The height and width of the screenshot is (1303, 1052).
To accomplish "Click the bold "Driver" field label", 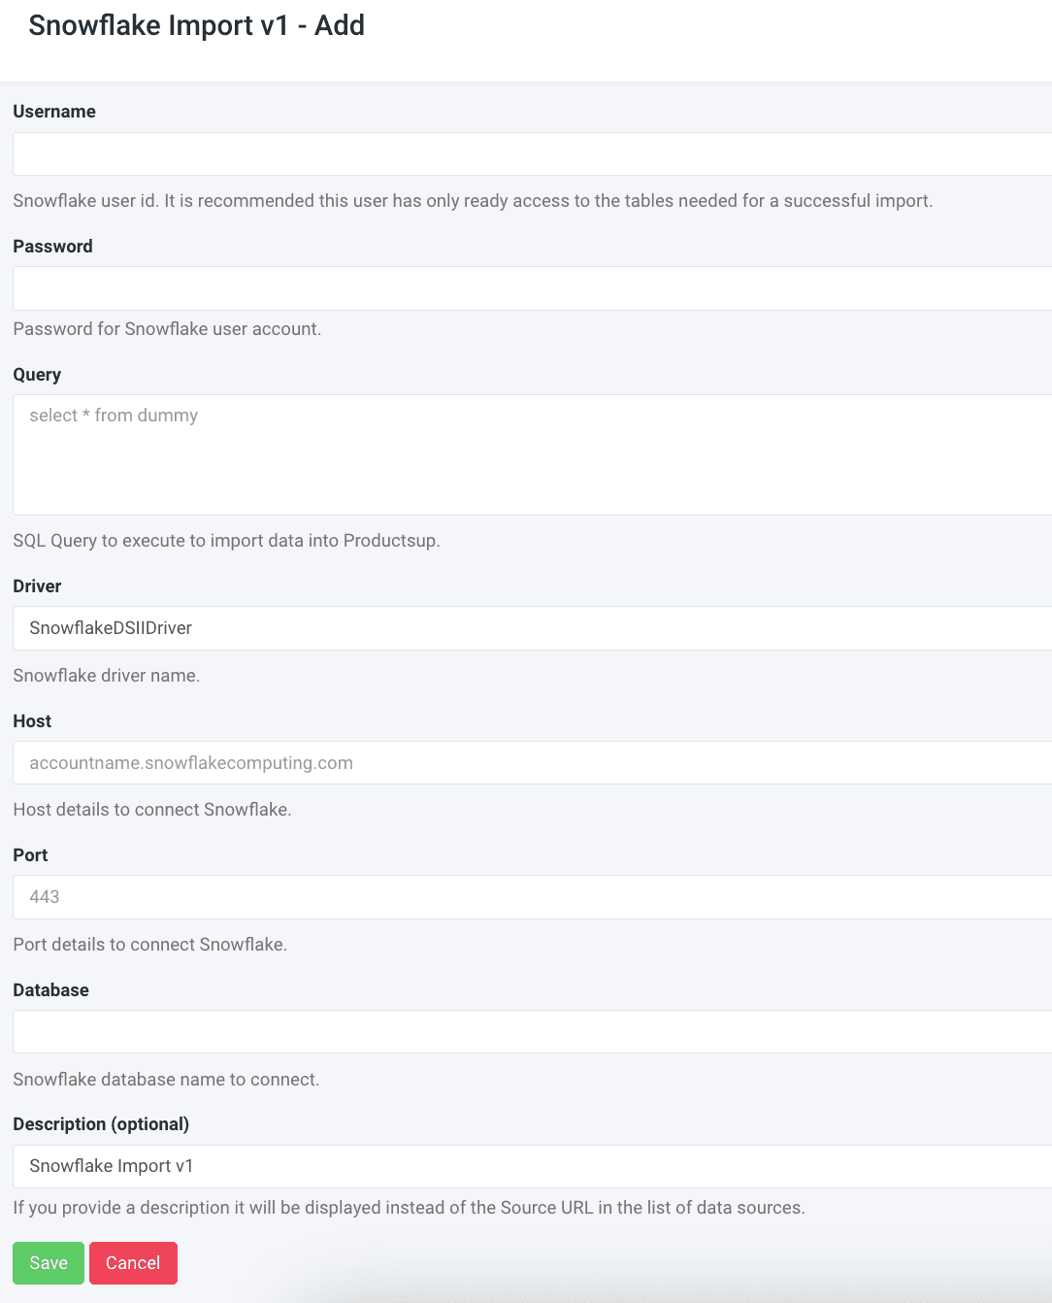I will click(37, 586).
